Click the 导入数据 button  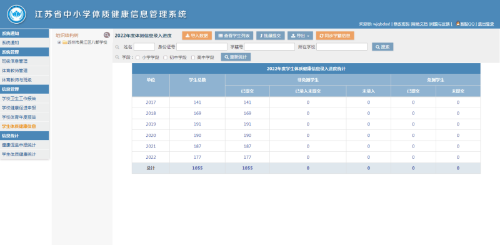[x=197, y=36]
